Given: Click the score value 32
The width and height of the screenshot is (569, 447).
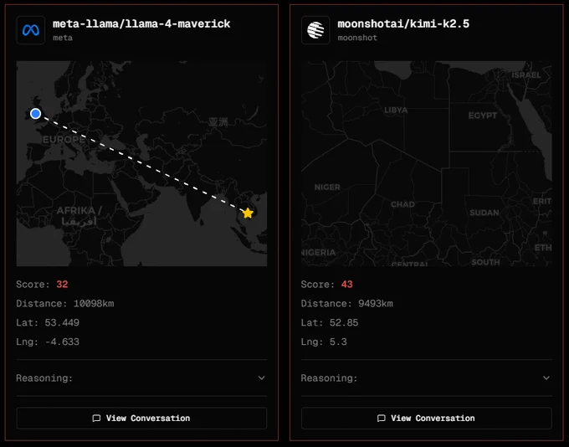Looking at the screenshot, I should click(x=62, y=285).
